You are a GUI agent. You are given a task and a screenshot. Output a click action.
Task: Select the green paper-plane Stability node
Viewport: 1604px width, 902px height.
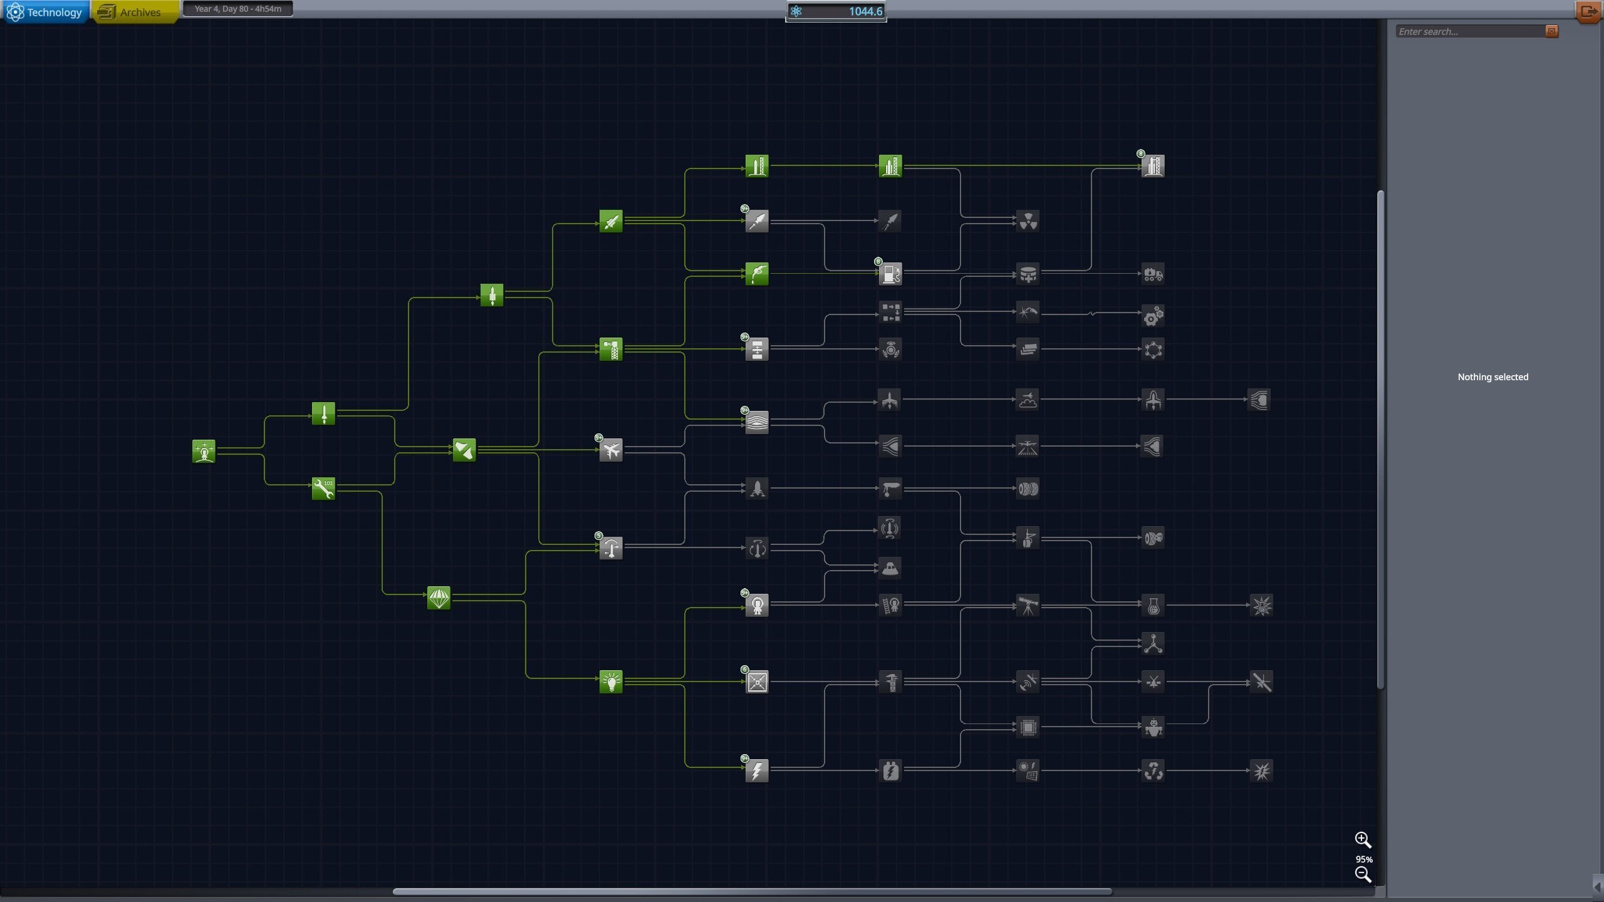pos(464,450)
